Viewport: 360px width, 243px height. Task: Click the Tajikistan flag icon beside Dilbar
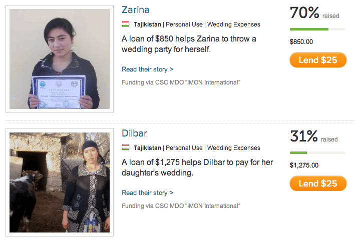point(126,147)
